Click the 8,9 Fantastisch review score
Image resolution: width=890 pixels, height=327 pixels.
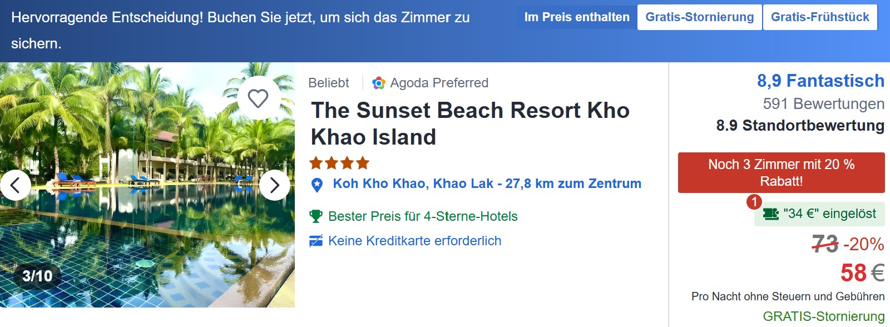[x=820, y=81]
